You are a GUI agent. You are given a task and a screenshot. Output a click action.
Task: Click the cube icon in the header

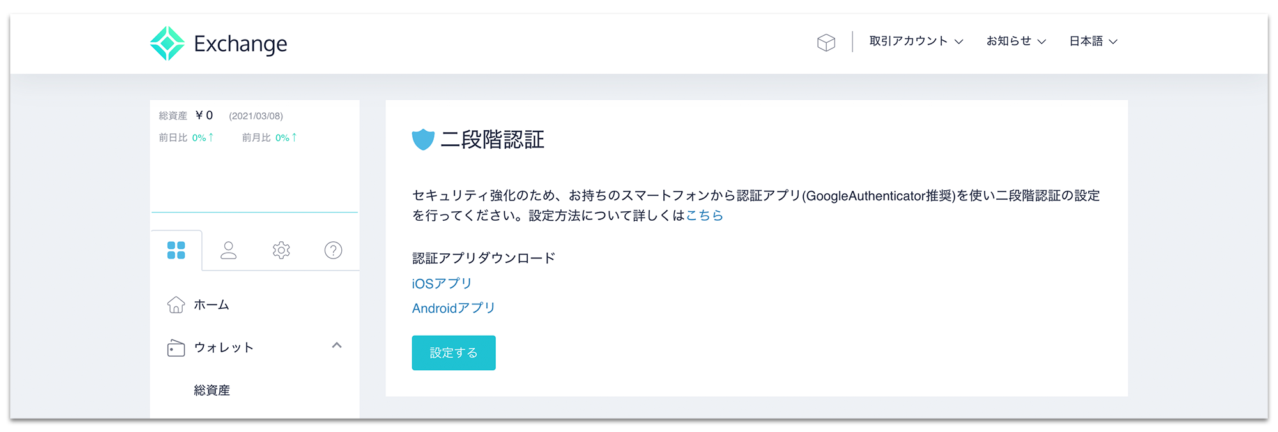826,42
